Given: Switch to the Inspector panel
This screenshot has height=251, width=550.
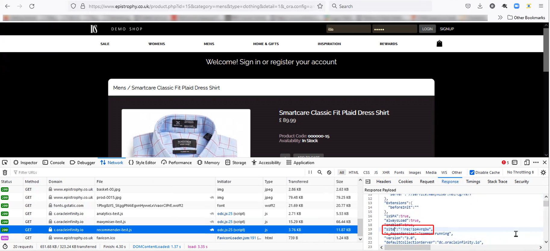Looking at the screenshot, I should (25, 162).
